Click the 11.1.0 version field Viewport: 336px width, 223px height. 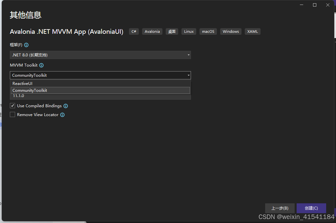(x=100, y=96)
